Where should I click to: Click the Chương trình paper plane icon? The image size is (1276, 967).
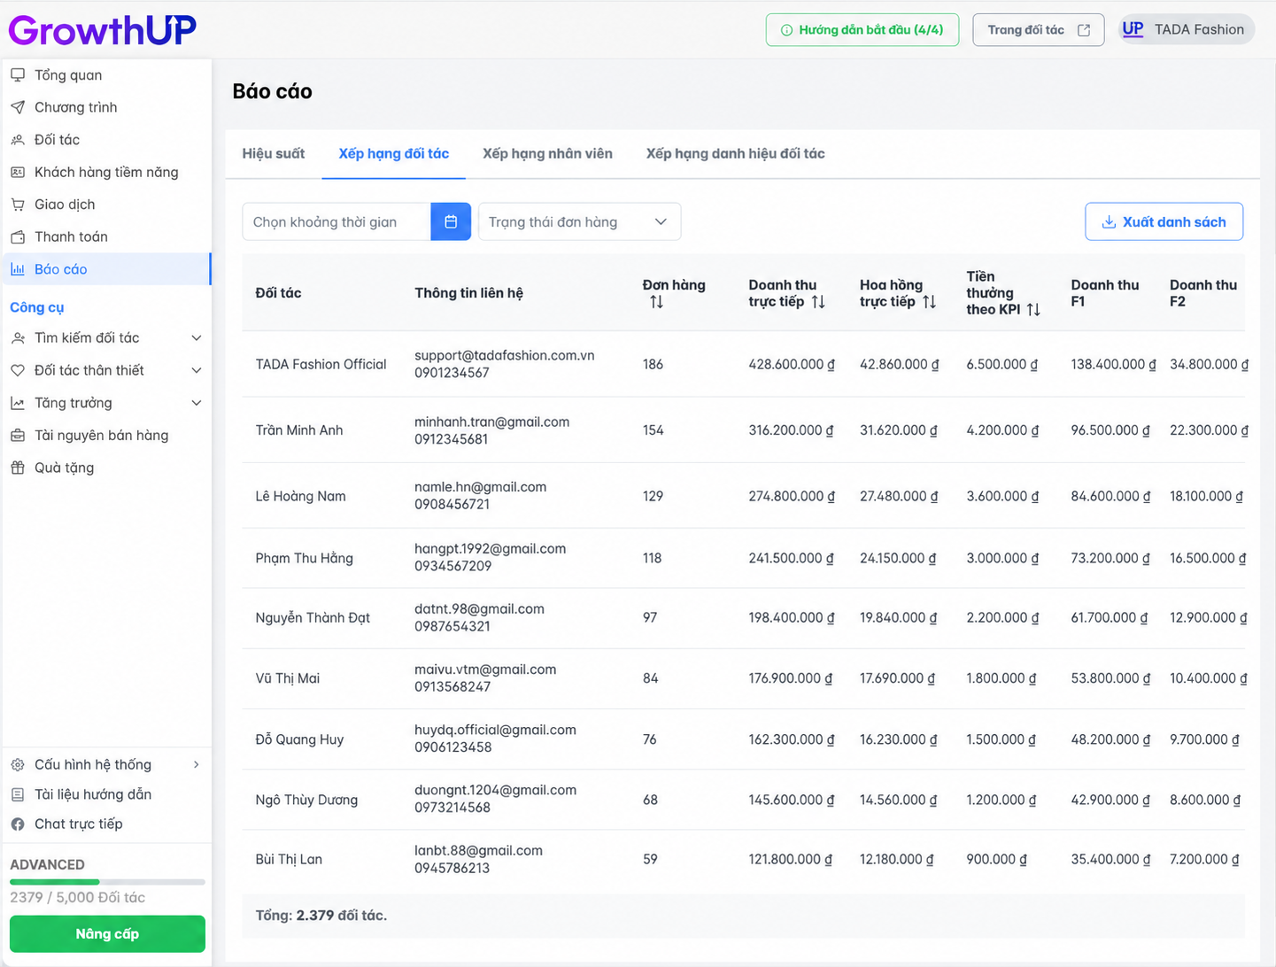(18, 107)
